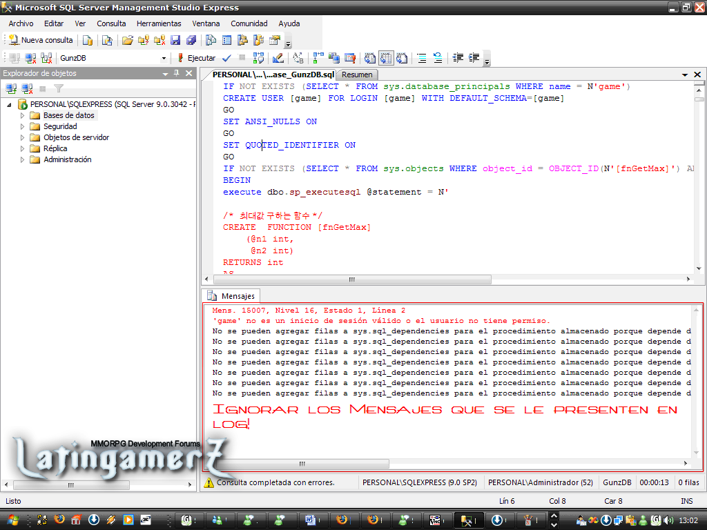Click the Object Explorer horizontal scrollbar

(71, 485)
